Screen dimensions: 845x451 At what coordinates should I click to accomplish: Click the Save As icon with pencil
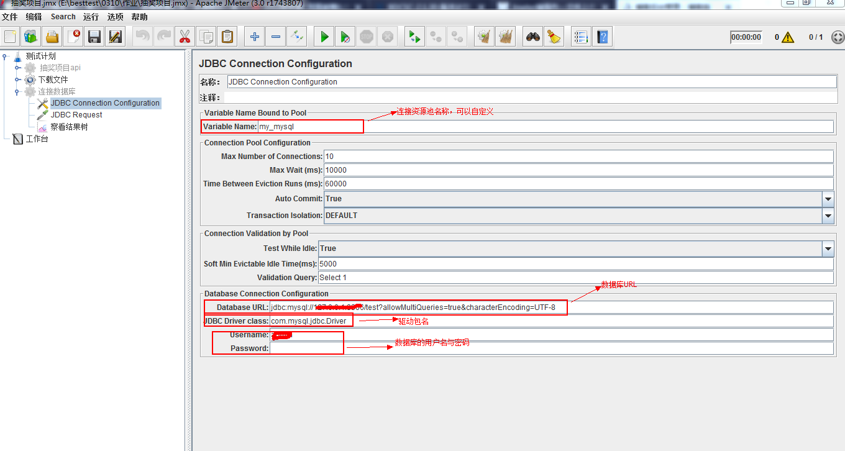point(115,37)
